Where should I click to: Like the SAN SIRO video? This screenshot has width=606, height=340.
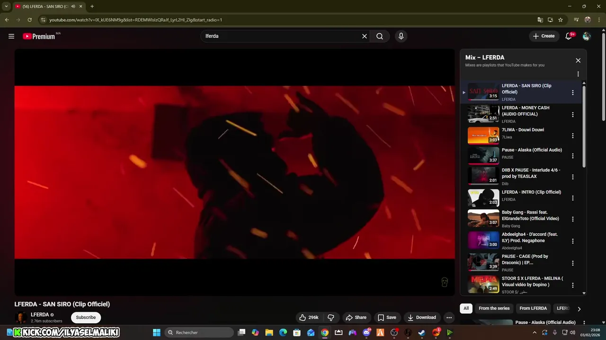point(309,317)
